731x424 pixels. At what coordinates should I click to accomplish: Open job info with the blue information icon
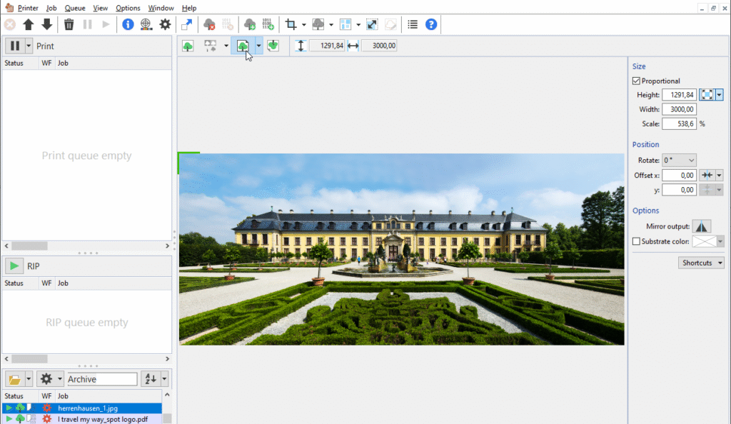[128, 24]
